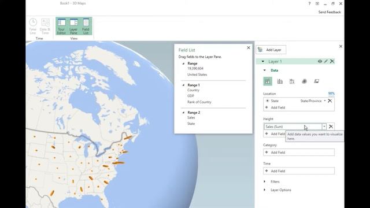The image size is (370, 208).
Task: Expand the Layer Options section
Action: click(x=265, y=190)
